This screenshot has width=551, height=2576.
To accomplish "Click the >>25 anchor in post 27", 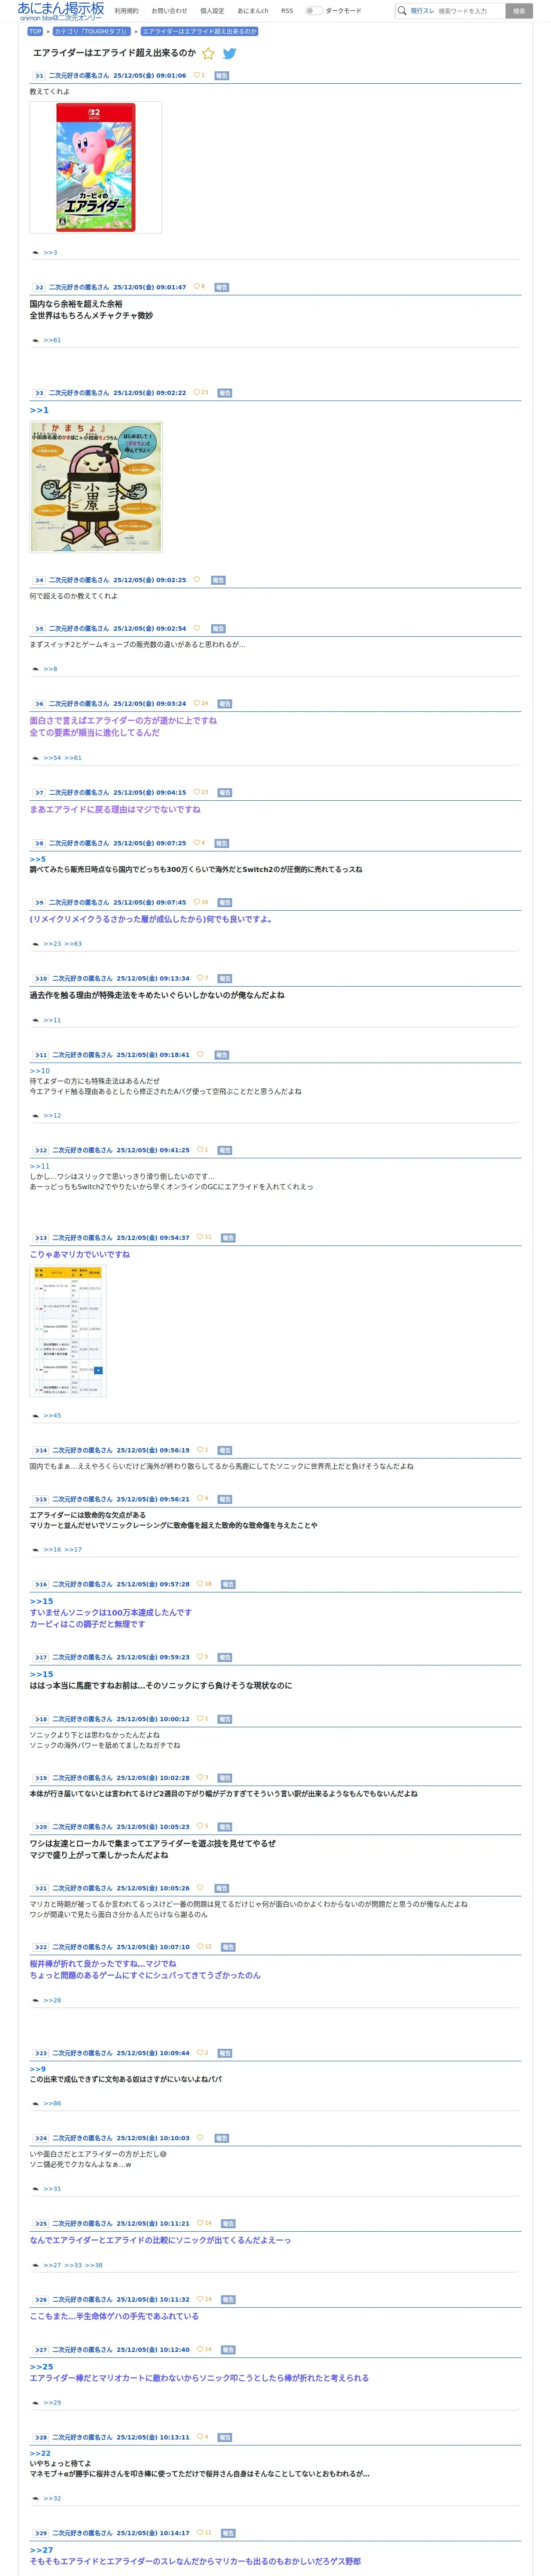I will pyautogui.click(x=41, y=2367).
